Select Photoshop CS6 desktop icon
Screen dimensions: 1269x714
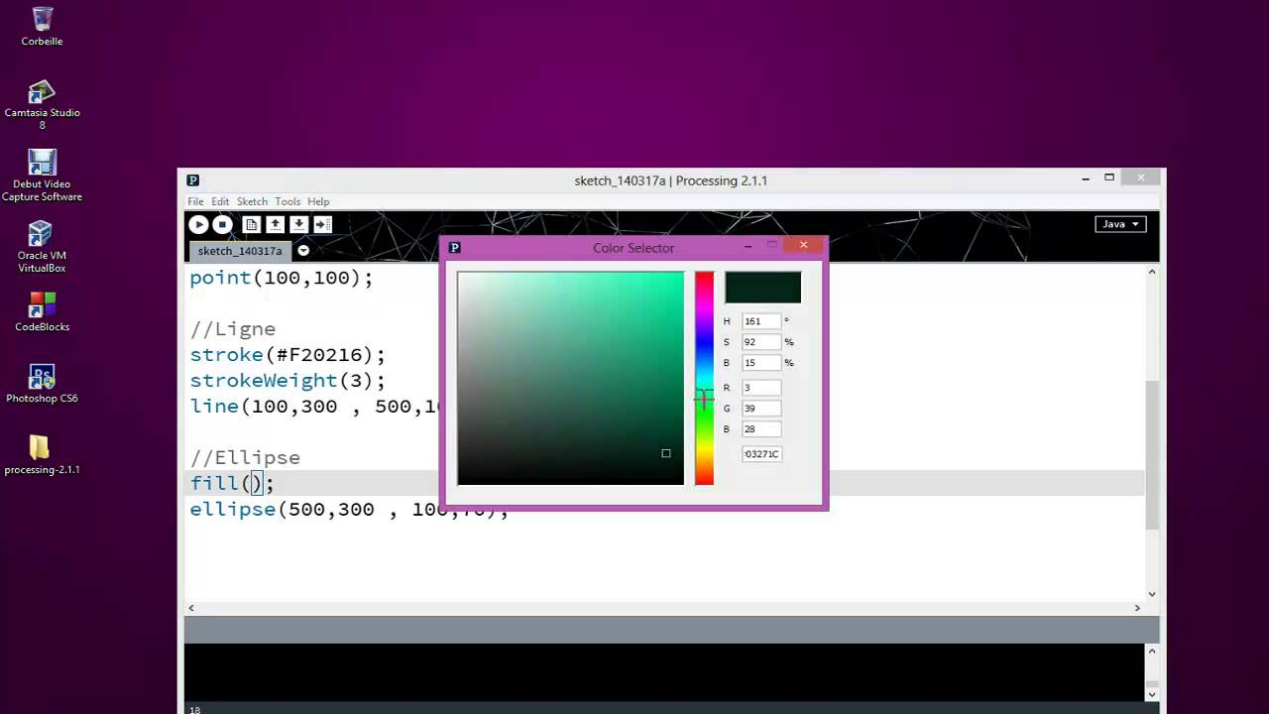(x=42, y=384)
